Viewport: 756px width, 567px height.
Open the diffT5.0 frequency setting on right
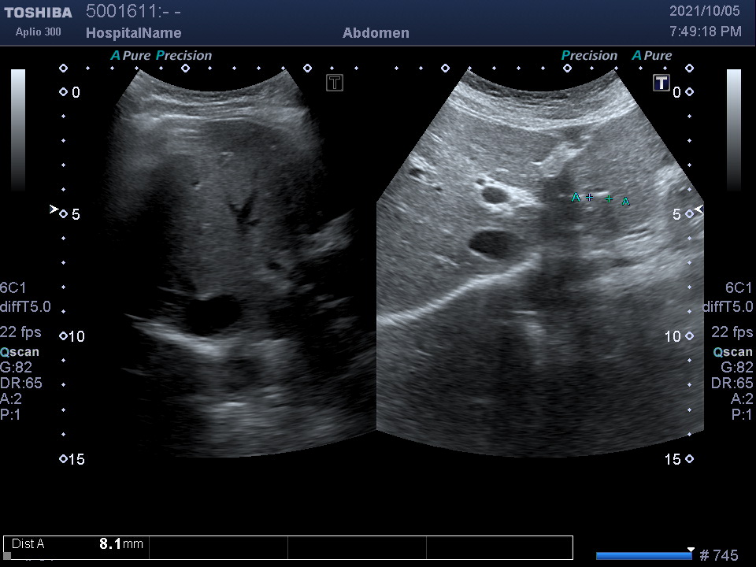(x=728, y=306)
